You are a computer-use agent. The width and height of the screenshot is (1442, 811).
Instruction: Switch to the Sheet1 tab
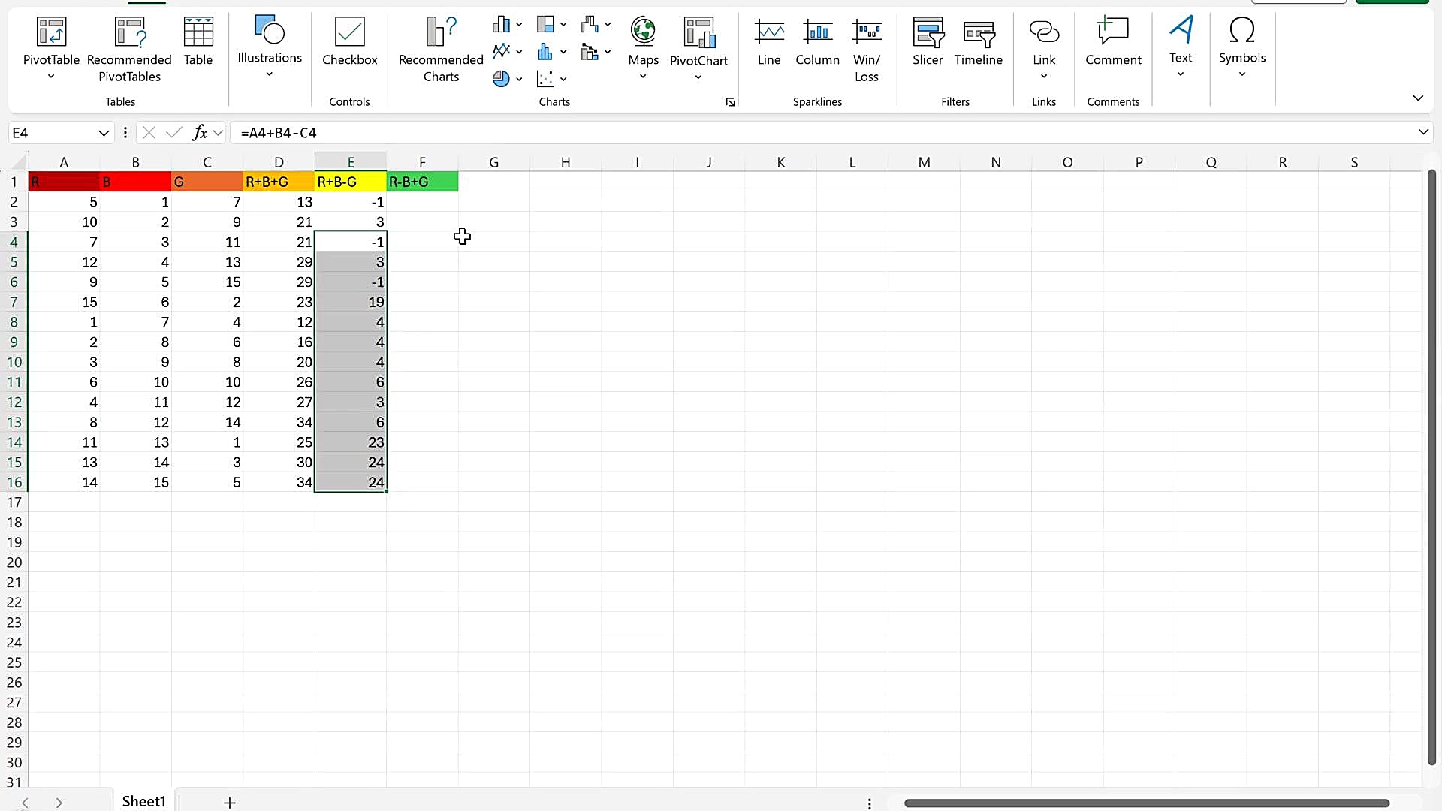click(x=143, y=801)
